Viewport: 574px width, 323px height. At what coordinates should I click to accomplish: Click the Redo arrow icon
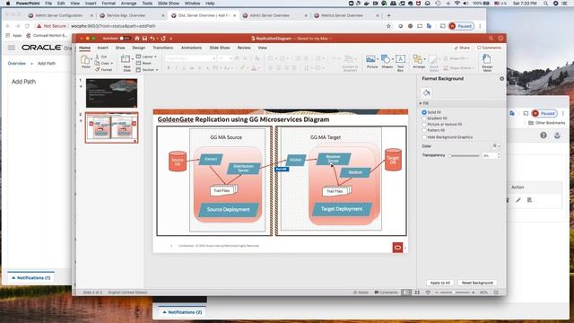pyautogui.click(x=163, y=38)
